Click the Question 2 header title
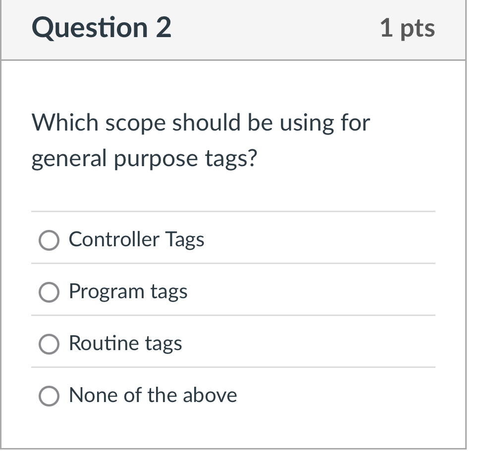Viewport: 490px width, 451px height. tap(101, 28)
